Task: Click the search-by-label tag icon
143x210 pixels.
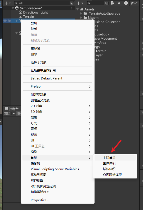Action: point(119,3)
